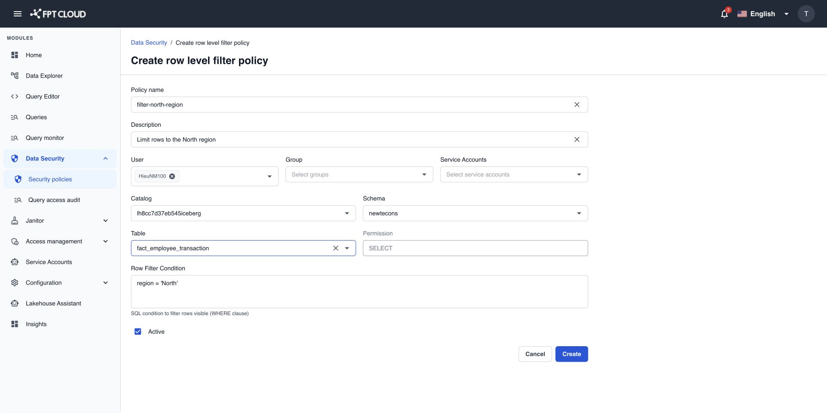Open the English language dropdown arrow

pos(787,14)
